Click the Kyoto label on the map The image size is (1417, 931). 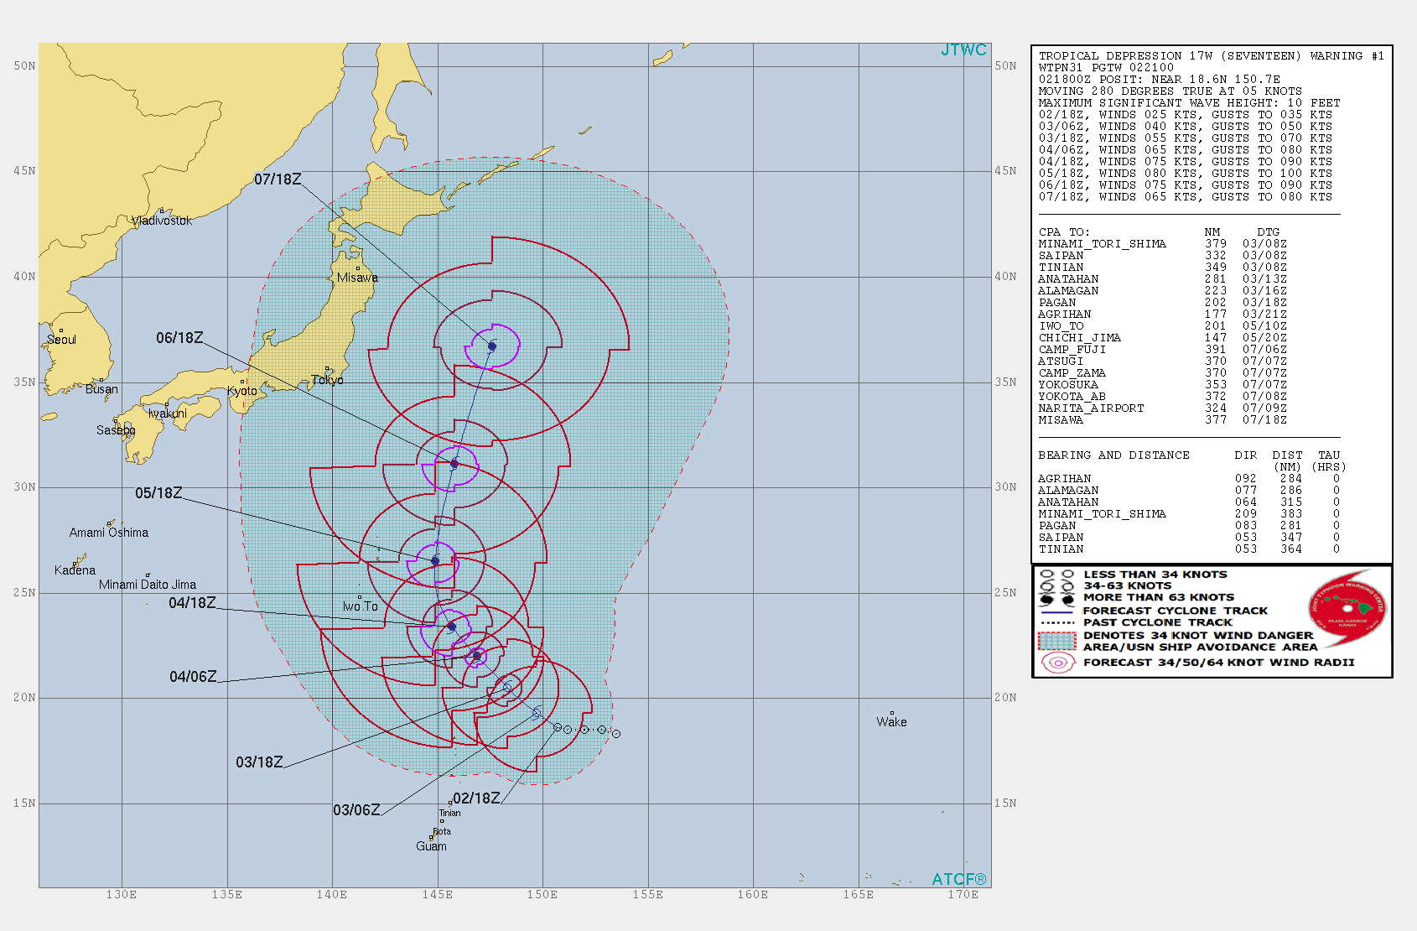point(242,391)
